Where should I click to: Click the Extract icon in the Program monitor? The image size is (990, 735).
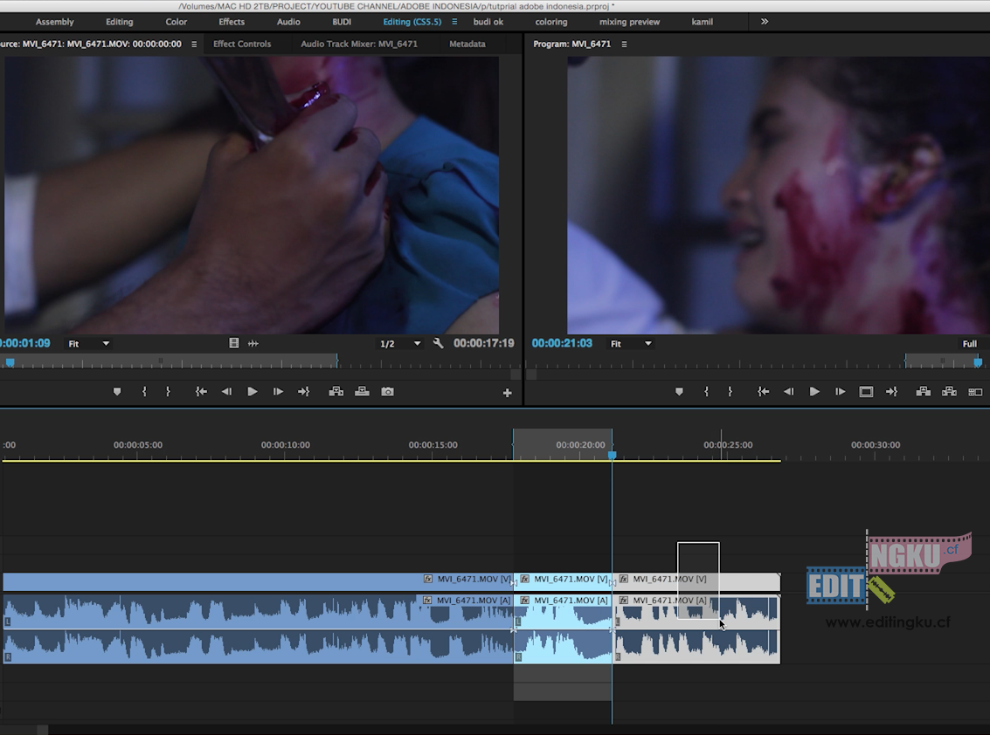point(949,391)
